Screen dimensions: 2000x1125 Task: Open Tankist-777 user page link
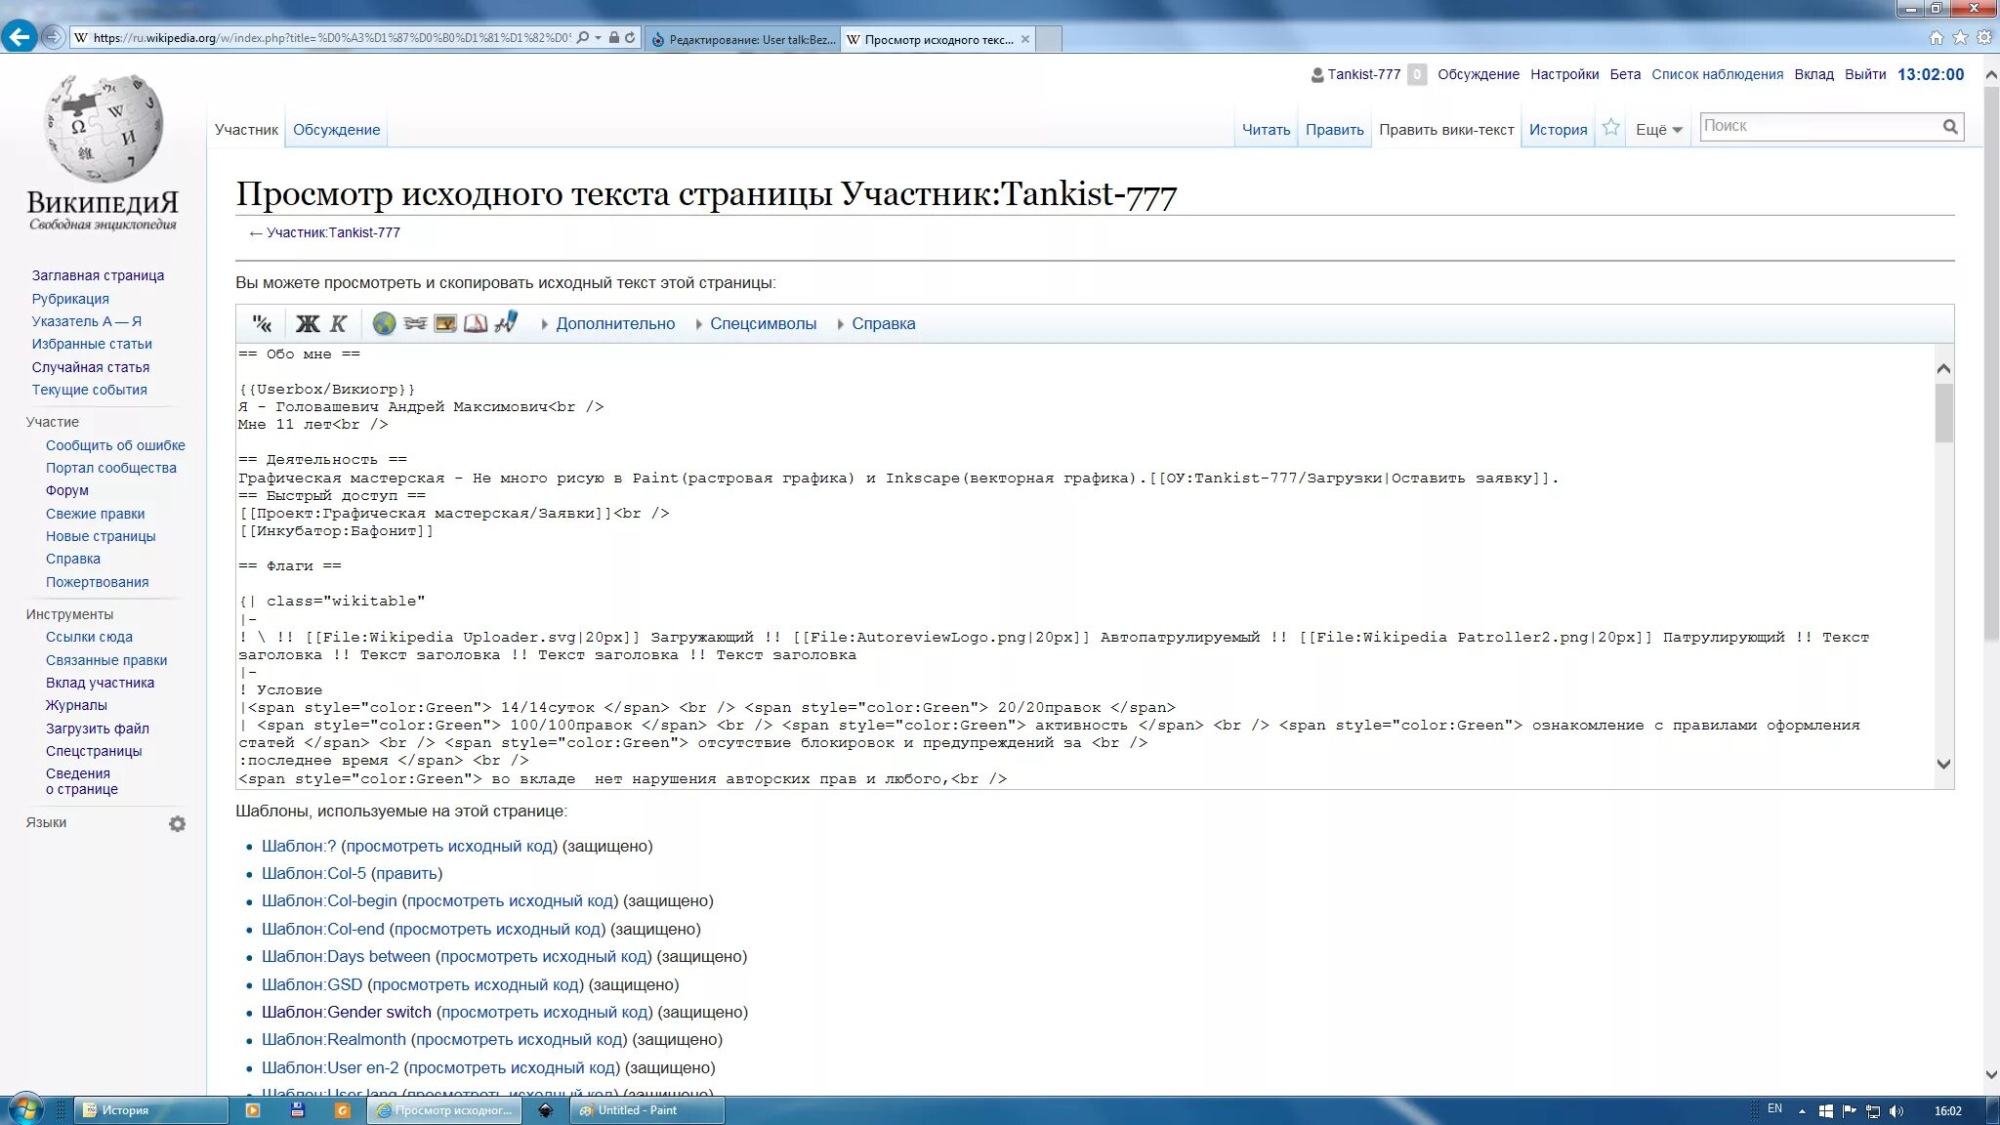pyautogui.click(x=1363, y=74)
